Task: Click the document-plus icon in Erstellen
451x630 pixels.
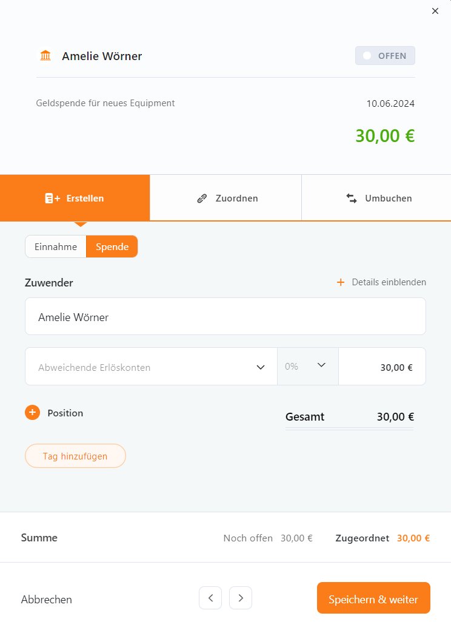Action: click(x=52, y=198)
